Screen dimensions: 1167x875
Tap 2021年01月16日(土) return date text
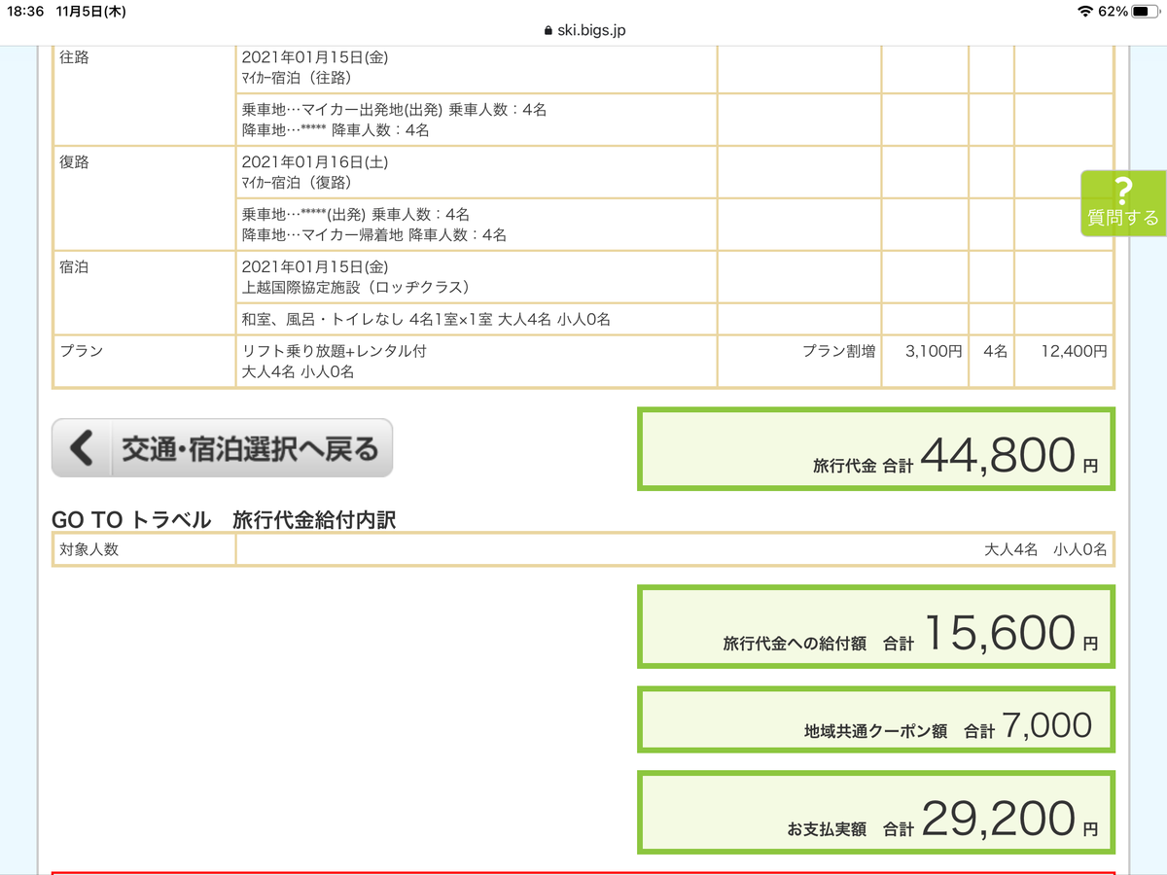pos(315,162)
